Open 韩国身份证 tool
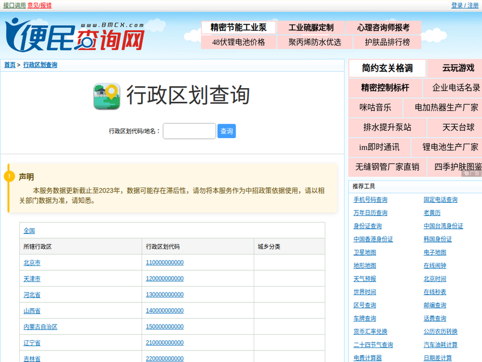 tap(438, 240)
